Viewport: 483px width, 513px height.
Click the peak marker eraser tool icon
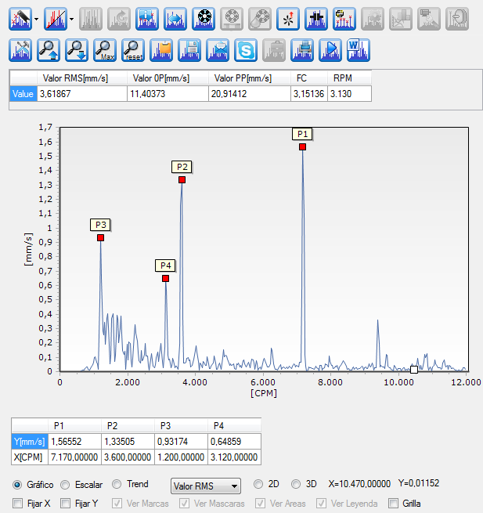click(20, 19)
